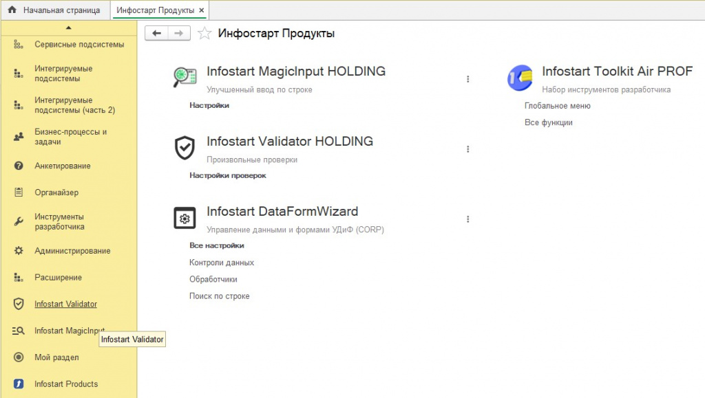Open Infostart MagicInput sidebar section
Image resolution: width=705 pixels, height=398 pixels.
[70, 331]
